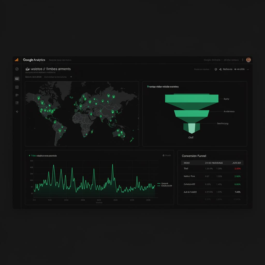Click the 'Tie8' table row
The image size is (265, 265).
(212, 168)
